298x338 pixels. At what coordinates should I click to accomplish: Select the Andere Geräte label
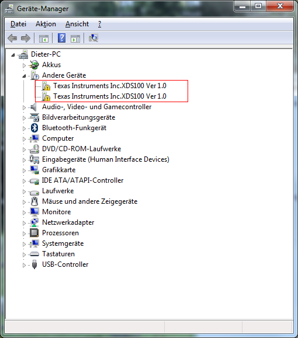pos(64,75)
